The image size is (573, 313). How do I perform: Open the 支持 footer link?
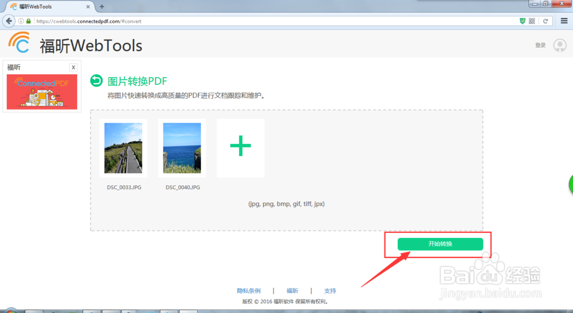pyautogui.click(x=330, y=291)
